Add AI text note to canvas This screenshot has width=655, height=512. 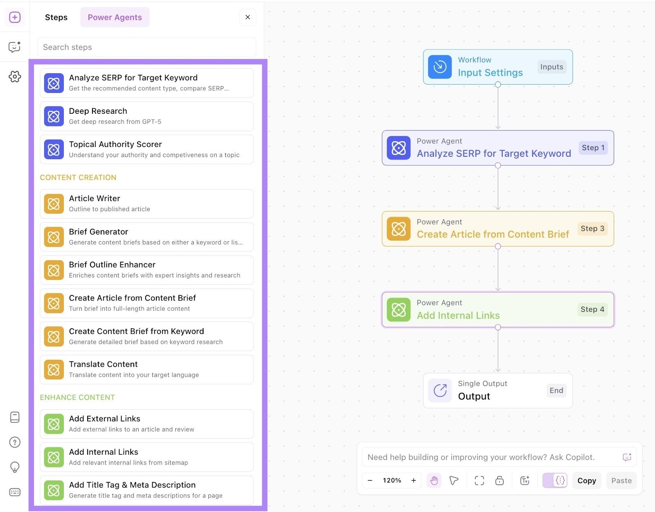click(525, 480)
